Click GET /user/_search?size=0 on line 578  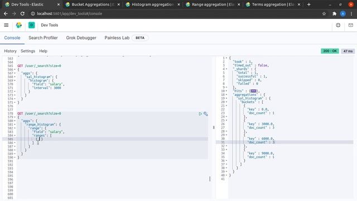[x=39, y=113]
